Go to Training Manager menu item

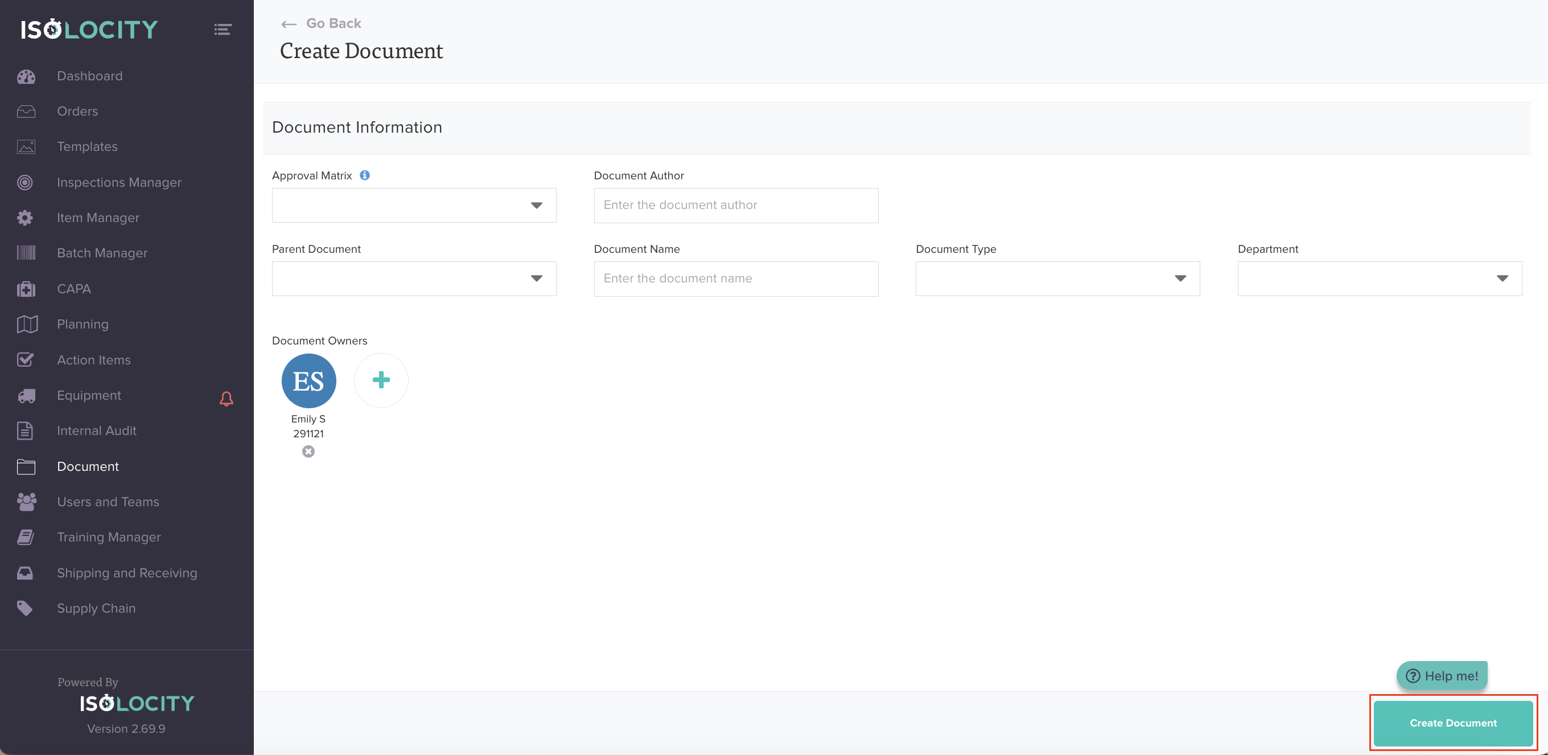coord(109,537)
